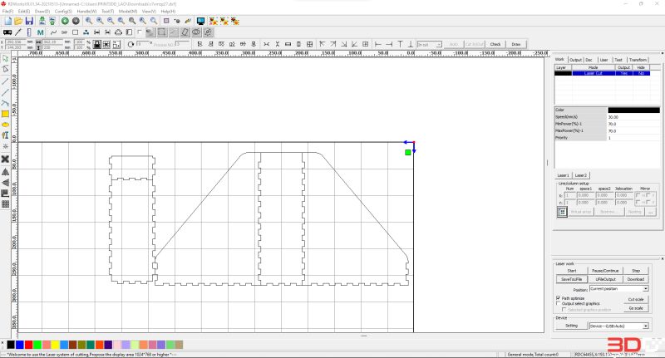Screen dimensions: 665x358
Task: Click the New file icon
Action: point(8,21)
